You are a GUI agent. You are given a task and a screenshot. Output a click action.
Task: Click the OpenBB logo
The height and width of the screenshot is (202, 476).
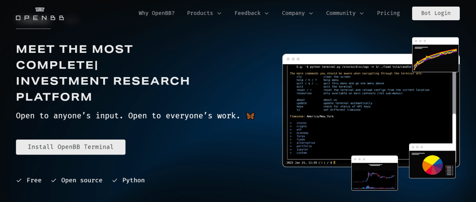pyautogui.click(x=40, y=14)
